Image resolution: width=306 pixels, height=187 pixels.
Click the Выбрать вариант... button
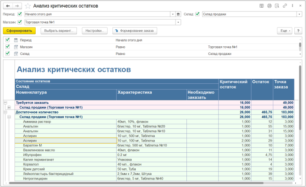click(59, 31)
